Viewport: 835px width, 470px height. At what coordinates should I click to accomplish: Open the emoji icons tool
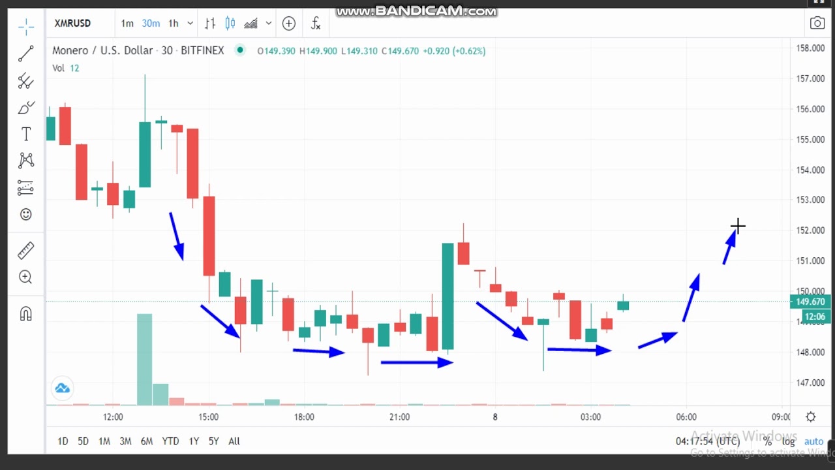tap(26, 214)
